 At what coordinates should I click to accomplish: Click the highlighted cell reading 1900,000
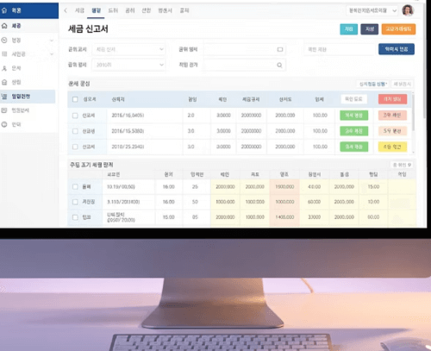point(284,187)
